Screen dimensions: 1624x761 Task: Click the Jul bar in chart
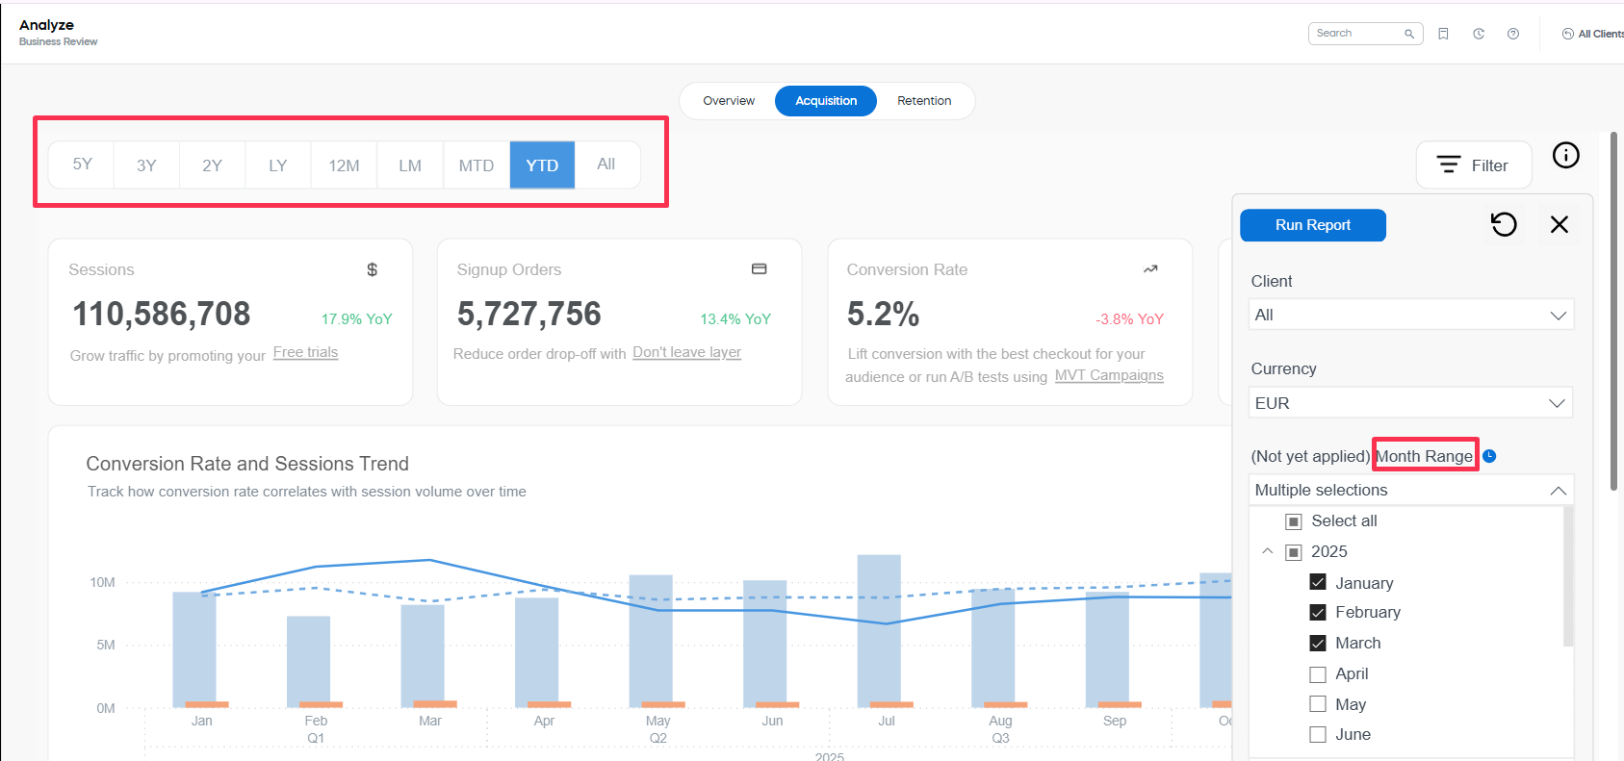click(879, 630)
